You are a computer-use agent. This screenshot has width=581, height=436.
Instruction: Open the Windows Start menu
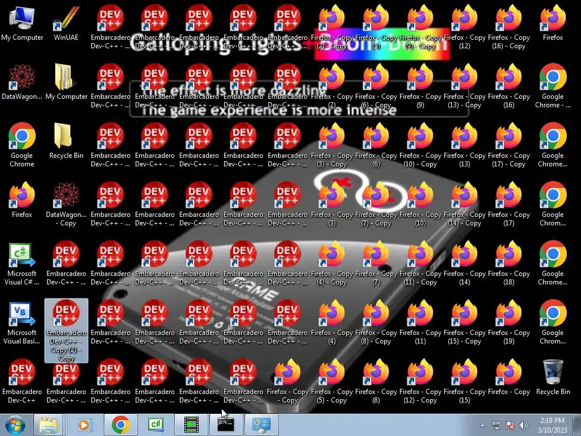(x=15, y=425)
